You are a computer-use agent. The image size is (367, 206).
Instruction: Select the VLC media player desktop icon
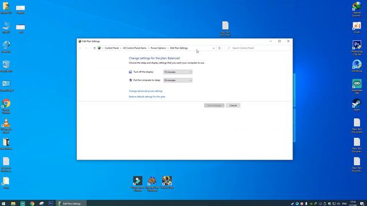click(x=6, y=126)
